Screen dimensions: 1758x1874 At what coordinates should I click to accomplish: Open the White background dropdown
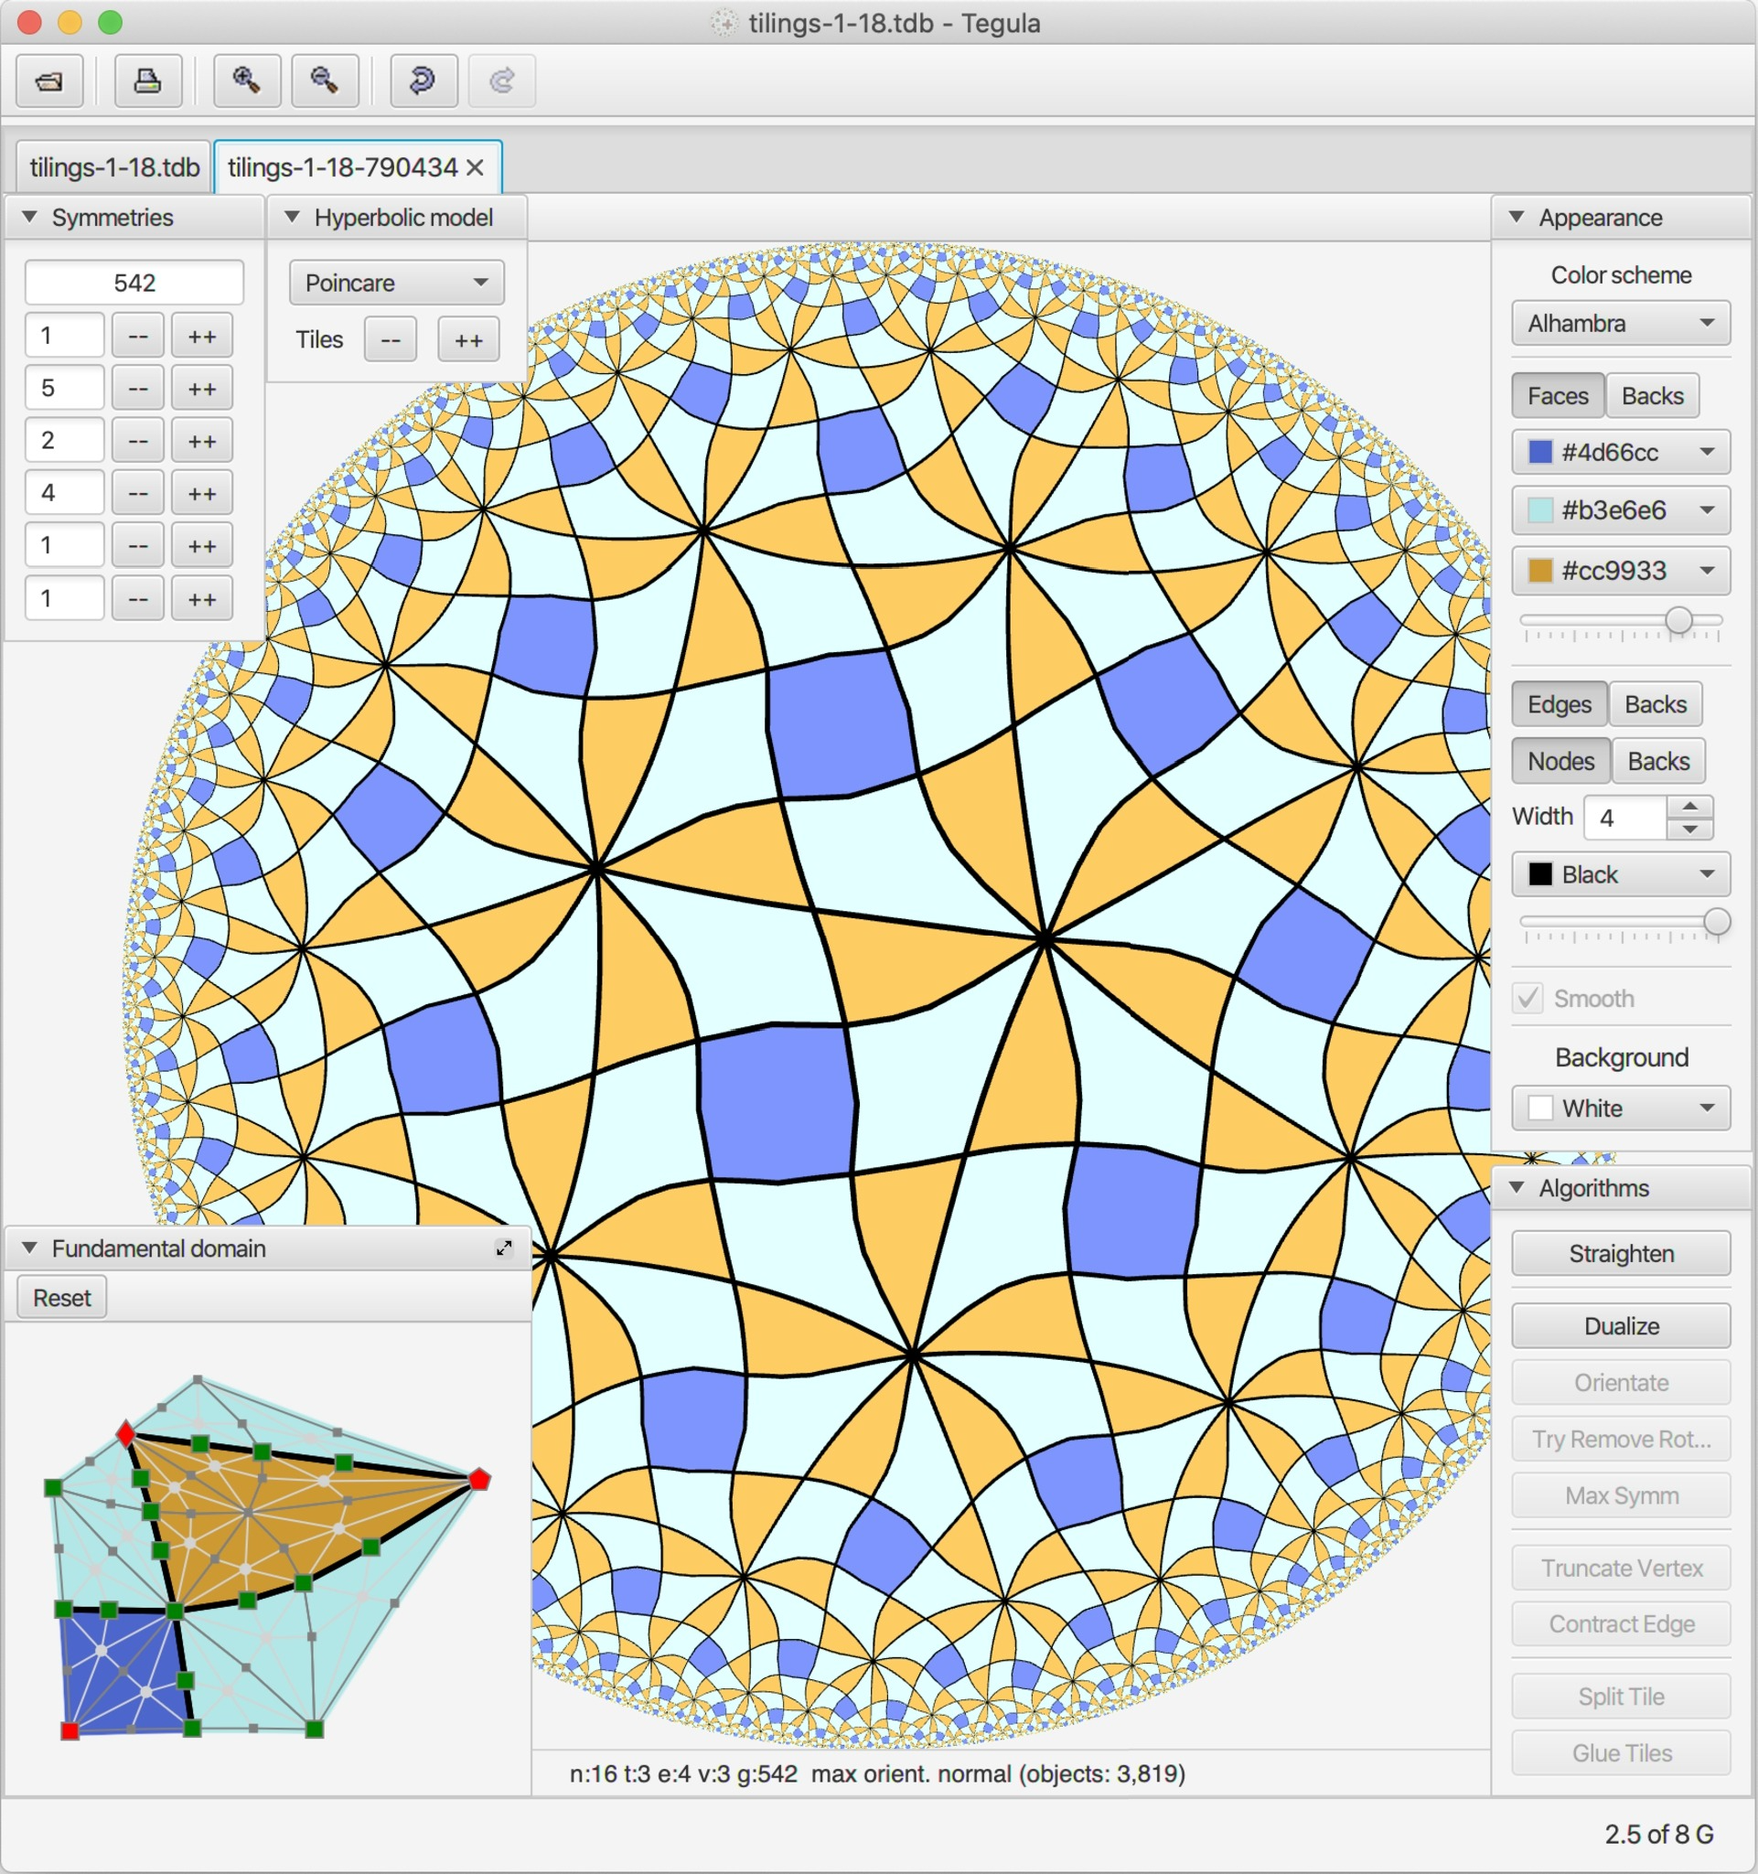tap(1621, 1108)
